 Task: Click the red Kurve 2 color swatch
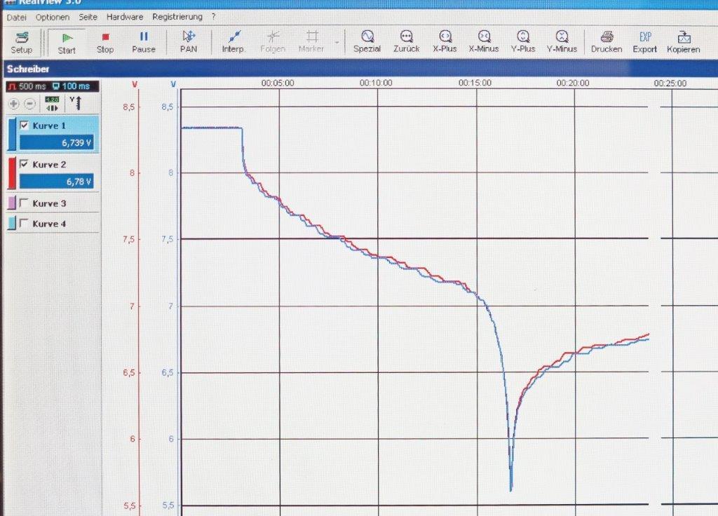11,173
